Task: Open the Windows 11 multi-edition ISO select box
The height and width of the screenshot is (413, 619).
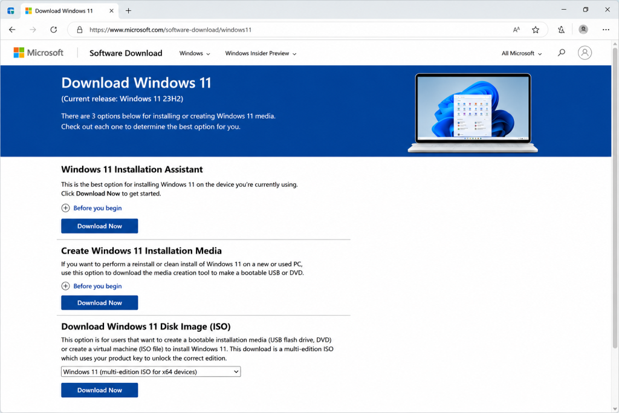Action: [x=151, y=371]
